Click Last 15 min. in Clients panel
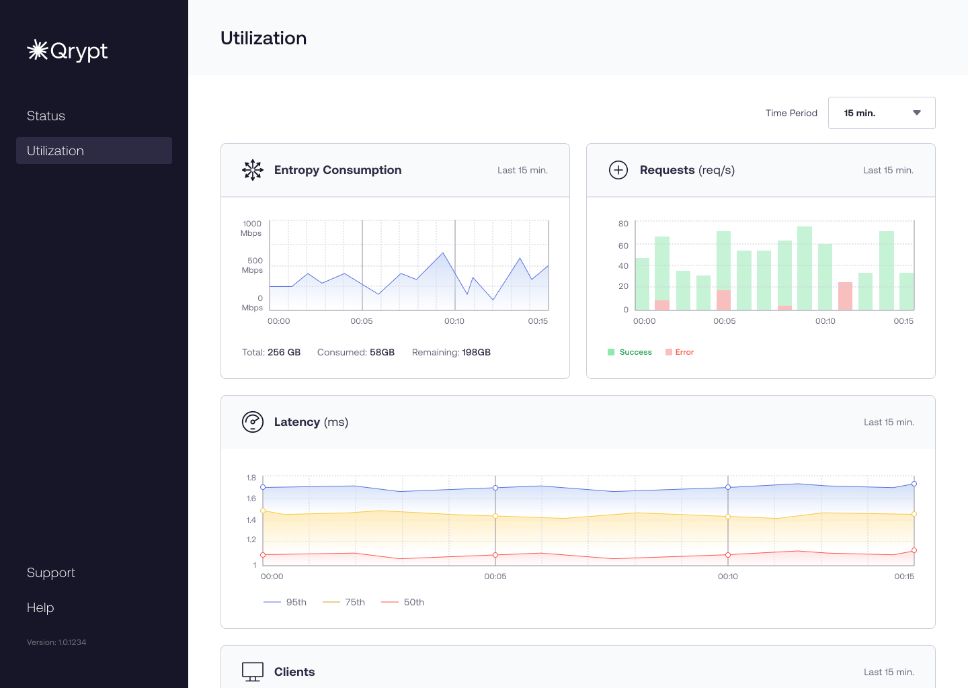The image size is (968, 688). coord(889,672)
